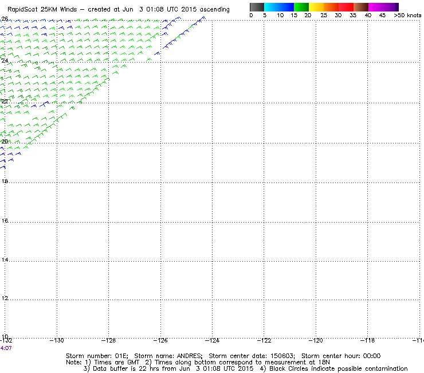
Task: Click the longitude label '-122'
Action: [x=264, y=340]
